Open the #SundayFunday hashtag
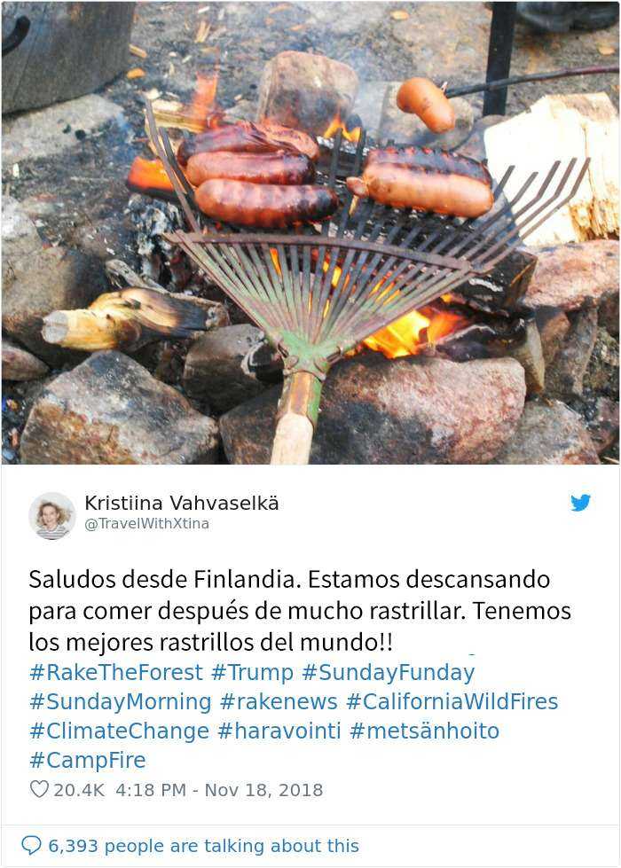This screenshot has width=621, height=868. (389, 672)
